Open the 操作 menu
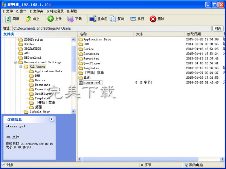The height and width of the screenshot is (169, 226). pos(21,11)
